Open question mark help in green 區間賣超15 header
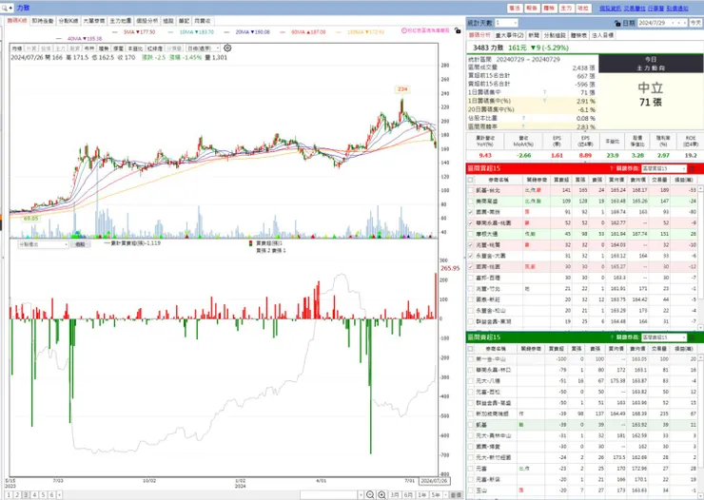Image resolution: width=704 pixels, height=500 pixels. click(x=612, y=337)
